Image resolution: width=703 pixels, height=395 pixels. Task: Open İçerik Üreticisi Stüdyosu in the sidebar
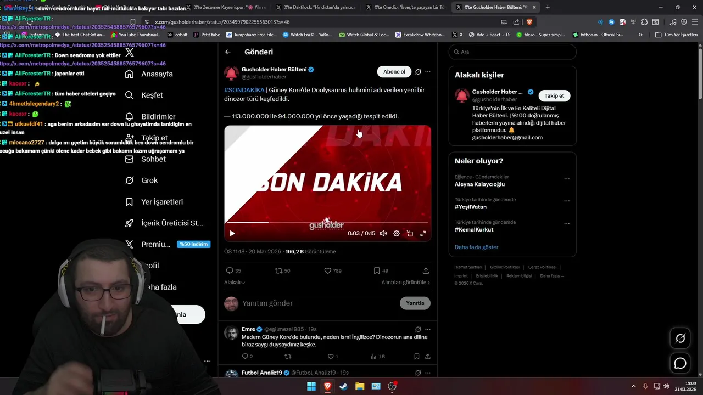point(164,223)
